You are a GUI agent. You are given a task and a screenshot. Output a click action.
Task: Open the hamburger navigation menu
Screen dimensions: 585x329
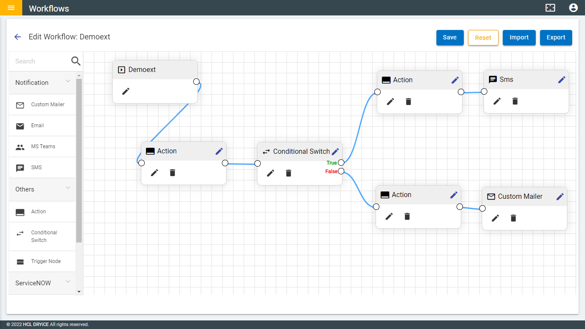(x=11, y=8)
